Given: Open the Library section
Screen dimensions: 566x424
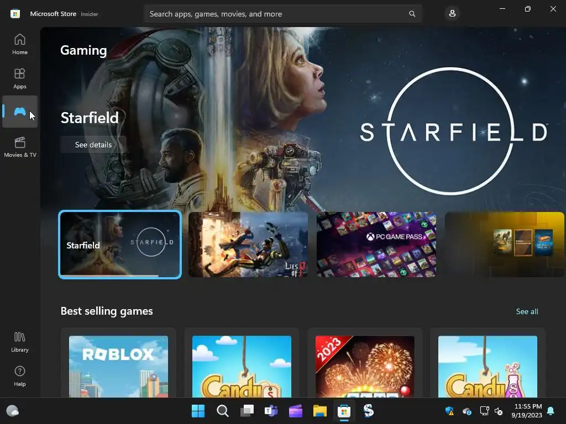Looking at the screenshot, I should point(20,342).
